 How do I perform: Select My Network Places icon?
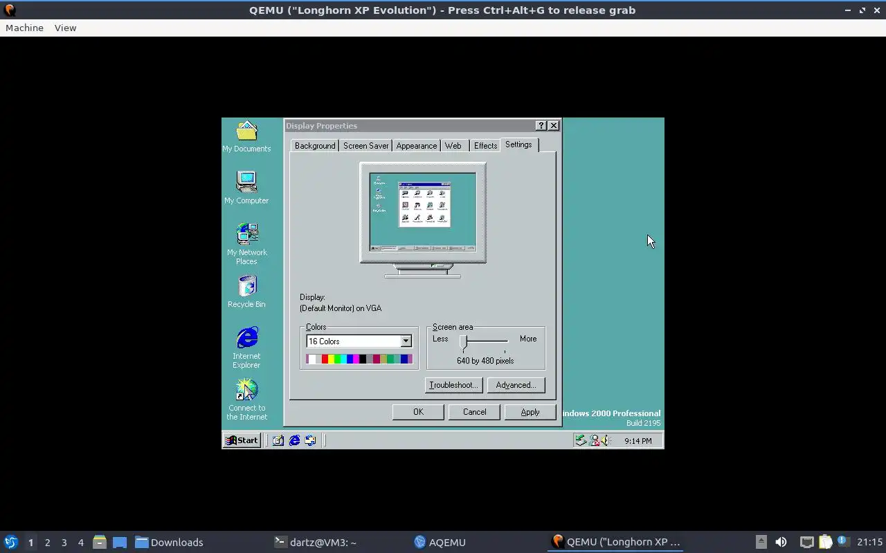246,243
